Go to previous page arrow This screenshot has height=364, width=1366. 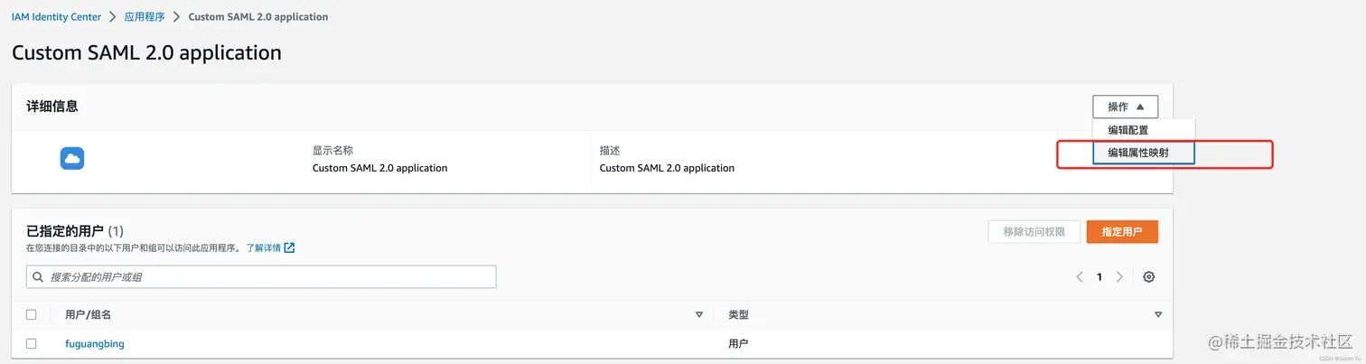point(1079,277)
